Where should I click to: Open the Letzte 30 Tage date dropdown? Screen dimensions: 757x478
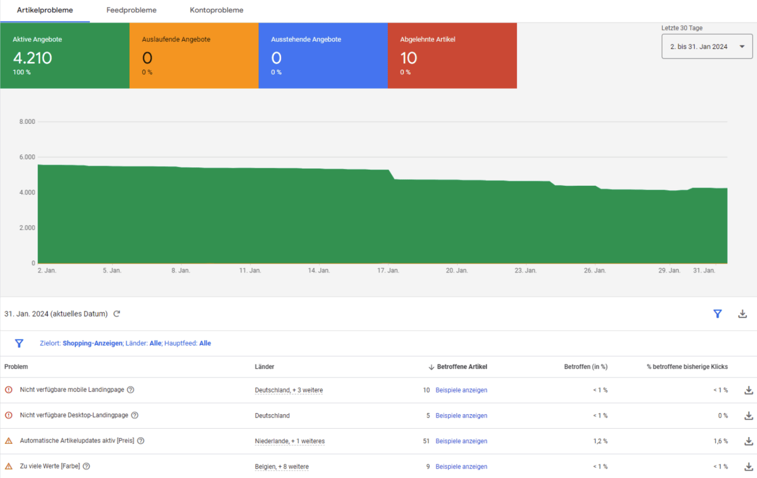point(706,46)
